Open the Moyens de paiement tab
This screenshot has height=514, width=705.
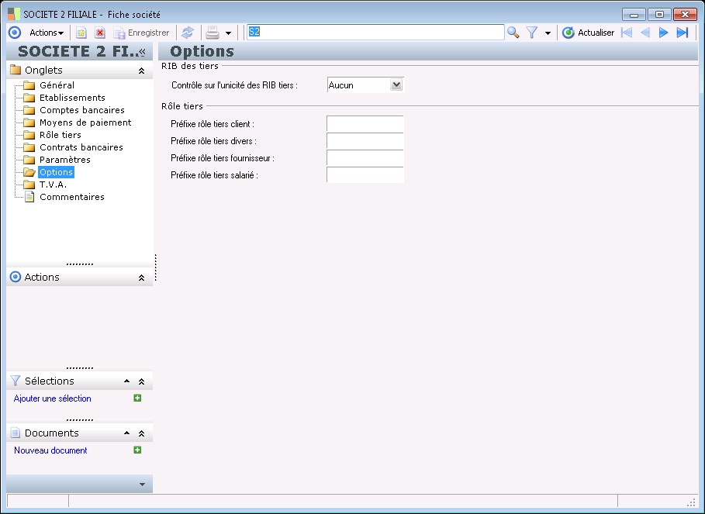85,122
